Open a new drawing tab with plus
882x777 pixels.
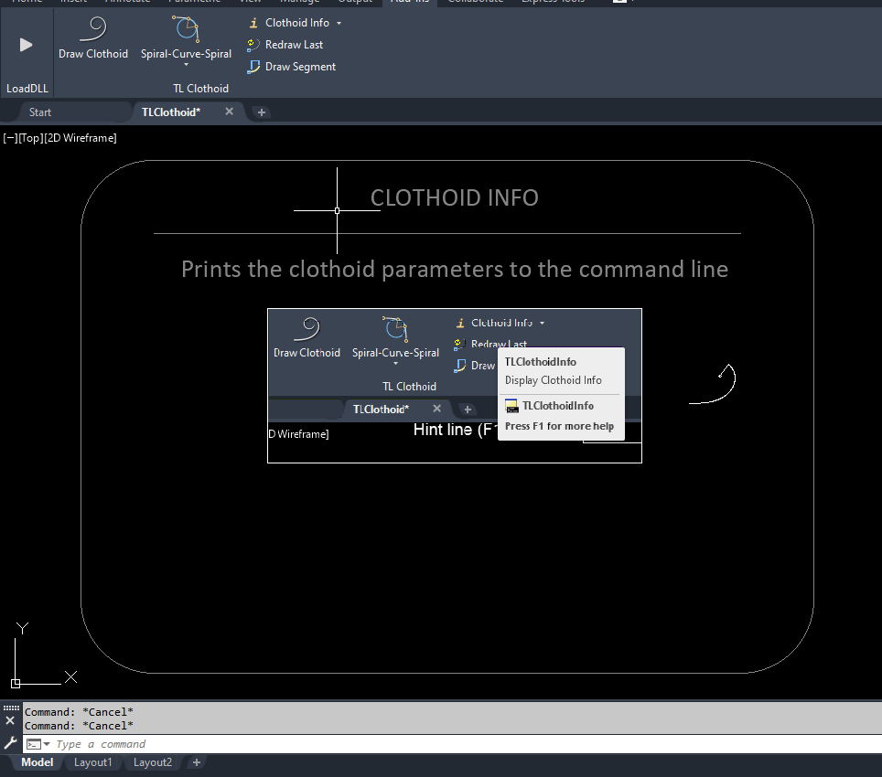coord(261,112)
